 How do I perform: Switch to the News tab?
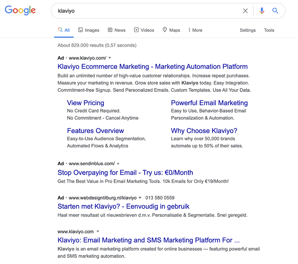116,30
